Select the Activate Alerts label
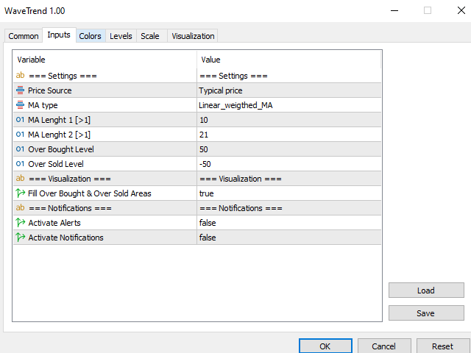 pos(54,223)
